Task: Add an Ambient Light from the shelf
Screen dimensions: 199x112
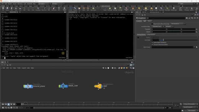Action: pos(174,9)
